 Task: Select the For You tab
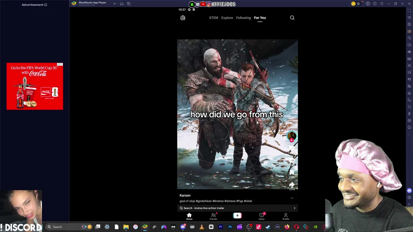(260, 18)
